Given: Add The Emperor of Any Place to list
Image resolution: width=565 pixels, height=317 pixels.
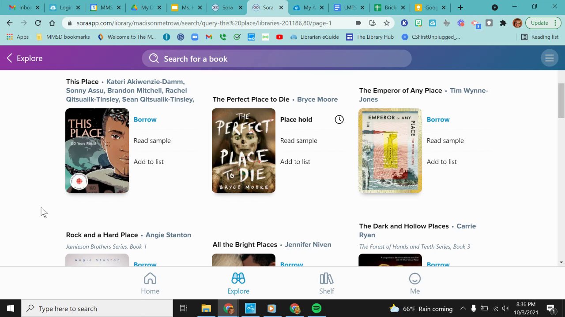Looking at the screenshot, I should pos(441,162).
